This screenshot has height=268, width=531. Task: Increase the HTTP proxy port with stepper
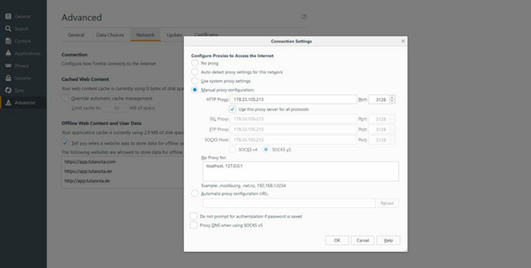pyautogui.click(x=392, y=98)
